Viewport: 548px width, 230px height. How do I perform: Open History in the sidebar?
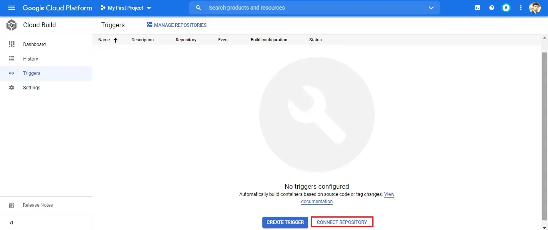click(46, 59)
